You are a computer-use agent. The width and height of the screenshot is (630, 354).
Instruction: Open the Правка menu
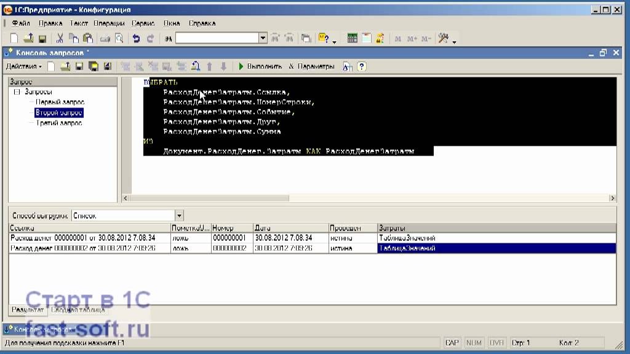pos(50,23)
